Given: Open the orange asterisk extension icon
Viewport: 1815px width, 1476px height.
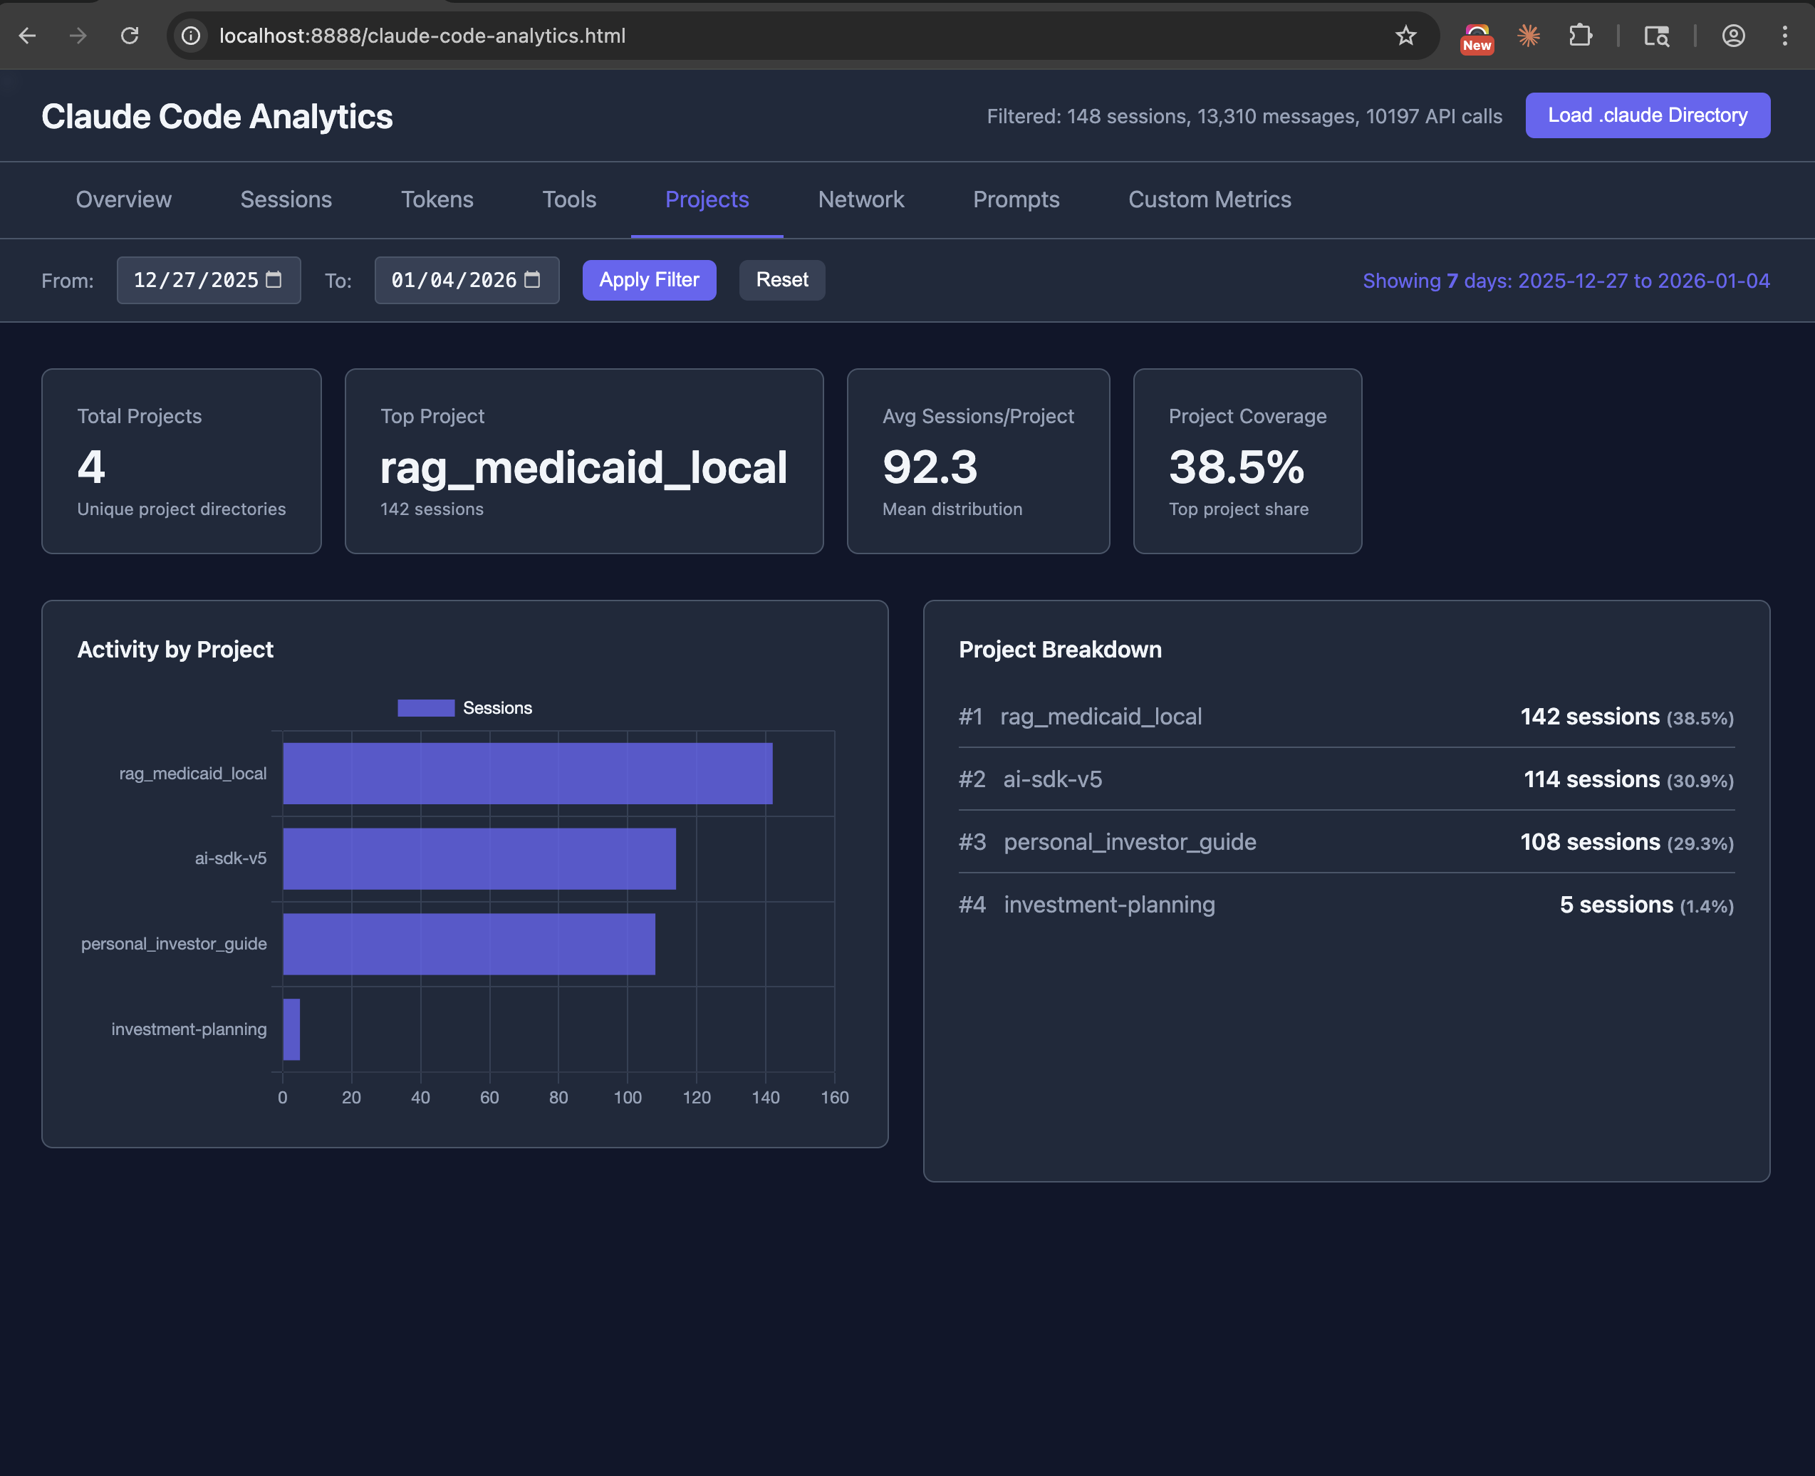Looking at the screenshot, I should pyautogui.click(x=1529, y=36).
